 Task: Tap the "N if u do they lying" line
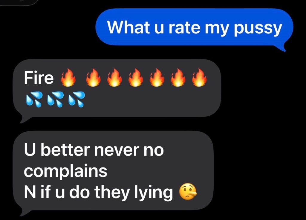[x=98, y=192]
